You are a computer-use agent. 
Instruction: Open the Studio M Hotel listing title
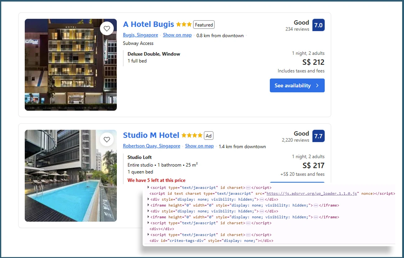point(151,136)
